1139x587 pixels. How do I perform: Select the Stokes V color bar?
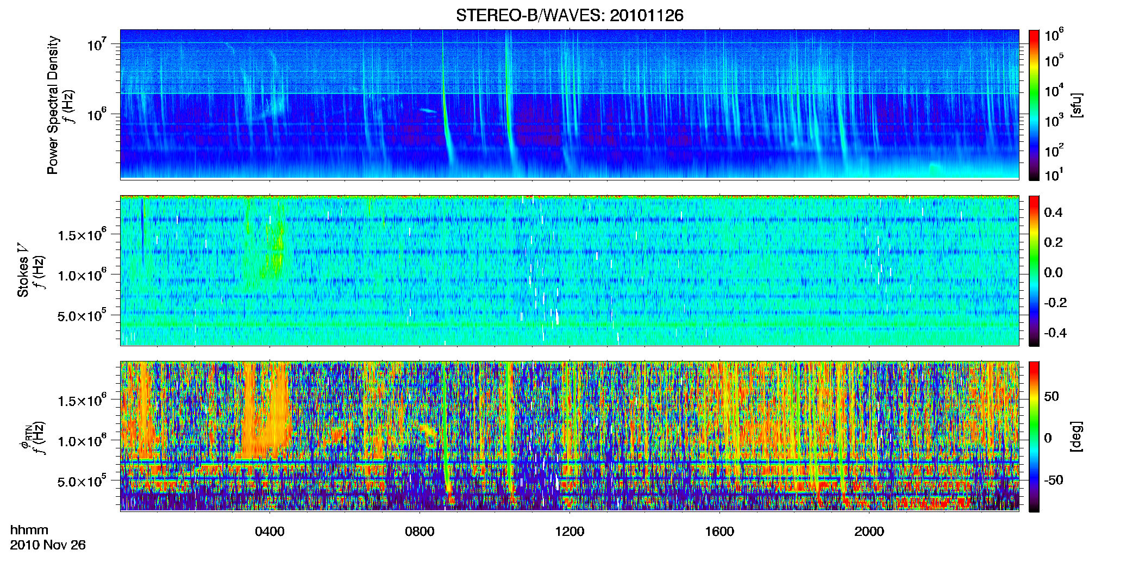click(1034, 271)
